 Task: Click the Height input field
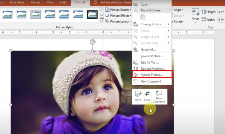221,12
